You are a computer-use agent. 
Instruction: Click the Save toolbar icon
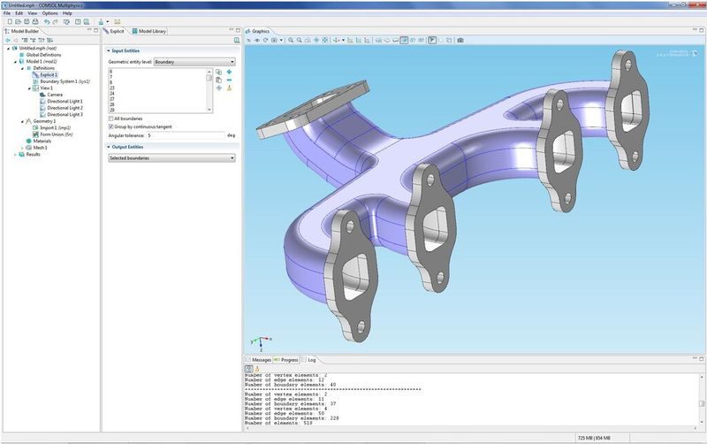coord(27,21)
